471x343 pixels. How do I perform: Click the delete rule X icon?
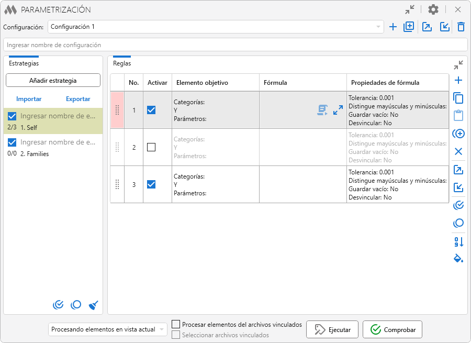[x=458, y=151]
